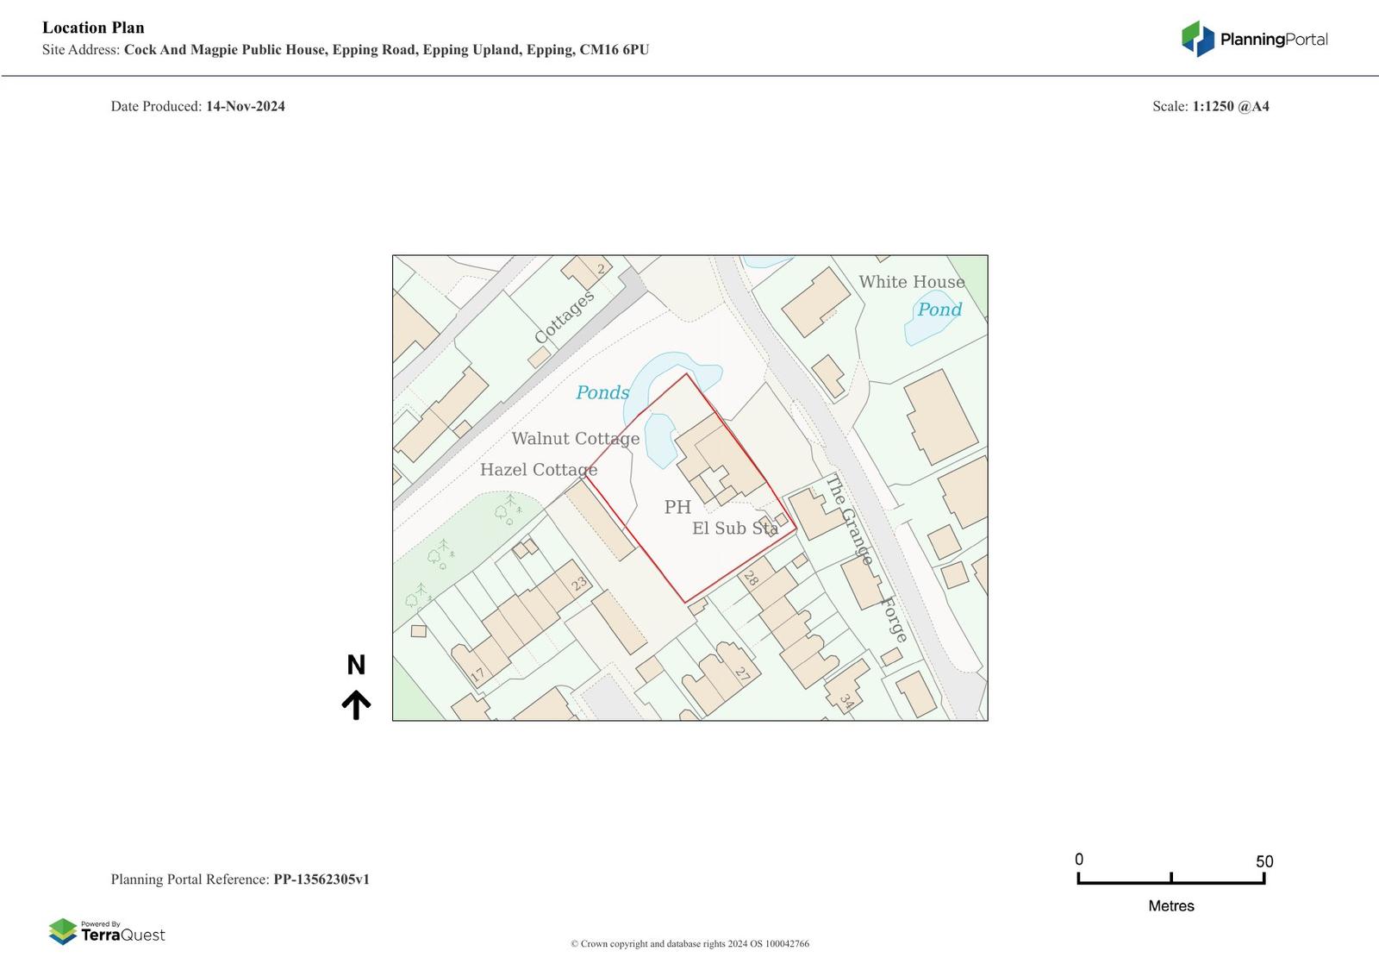Screen dimensions: 1379x976
Task: Click house number 23 on the map
Action: pyautogui.click(x=579, y=584)
